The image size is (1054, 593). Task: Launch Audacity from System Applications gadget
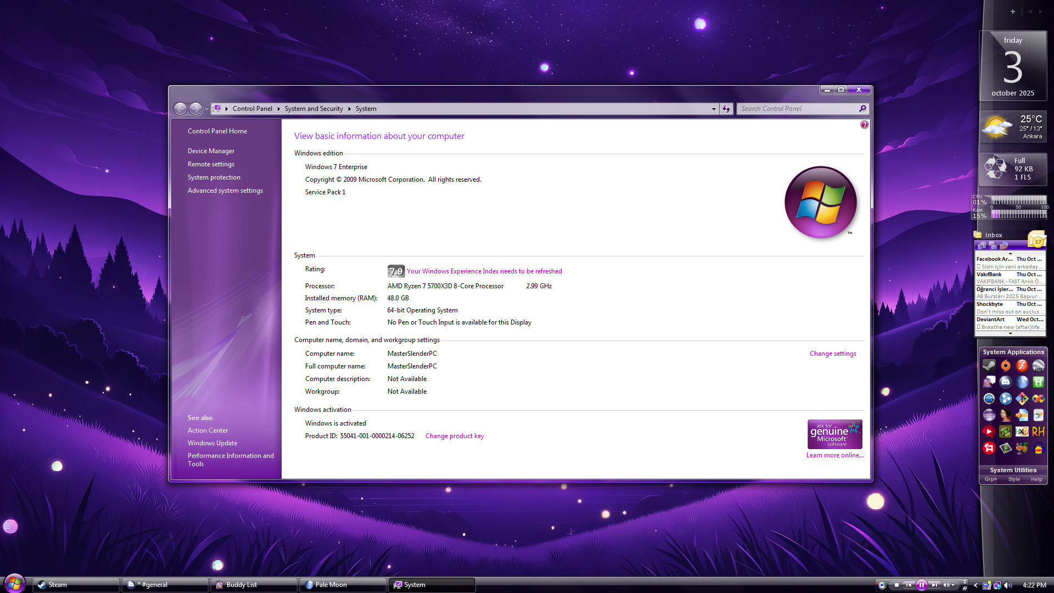(1038, 448)
